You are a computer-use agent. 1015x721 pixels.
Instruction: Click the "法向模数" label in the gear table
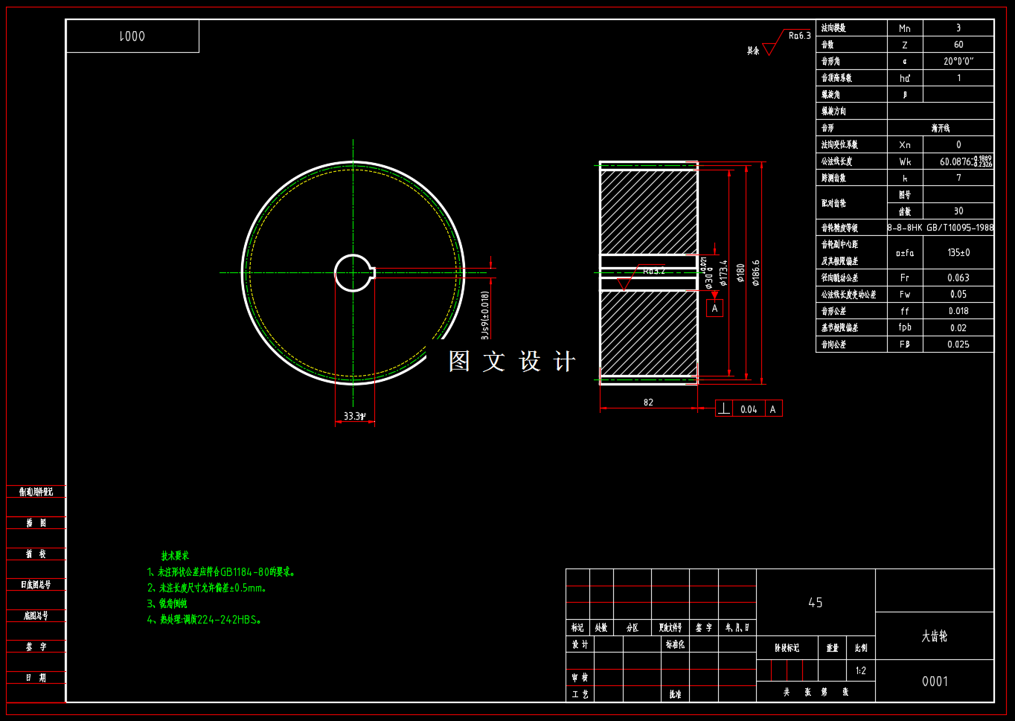point(833,28)
